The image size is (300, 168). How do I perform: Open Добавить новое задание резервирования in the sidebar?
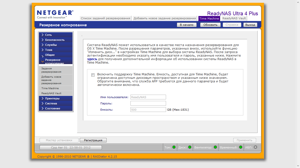[56, 80]
